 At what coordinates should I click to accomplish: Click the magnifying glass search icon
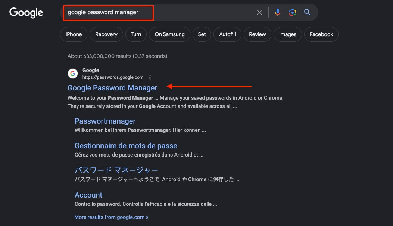tap(307, 12)
